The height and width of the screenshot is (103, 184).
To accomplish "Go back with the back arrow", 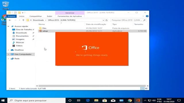I will (x=10, y=20).
